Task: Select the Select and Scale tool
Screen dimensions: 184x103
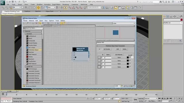Action: point(46,8)
